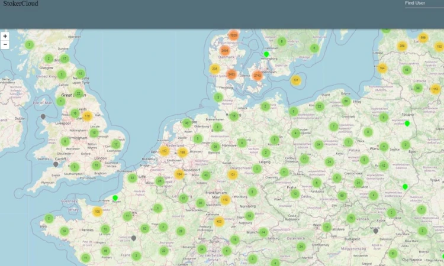The height and width of the screenshot is (266, 444).
Task: Click the zoom in plus button
Action: coord(5,36)
